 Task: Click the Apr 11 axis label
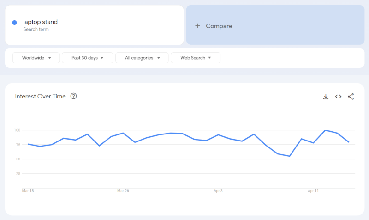313,191
